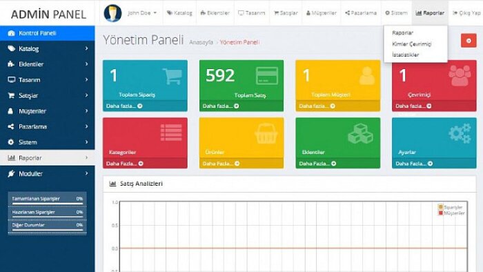
Task: Click the group icon on Çevrimiçi card
Action: [460, 76]
